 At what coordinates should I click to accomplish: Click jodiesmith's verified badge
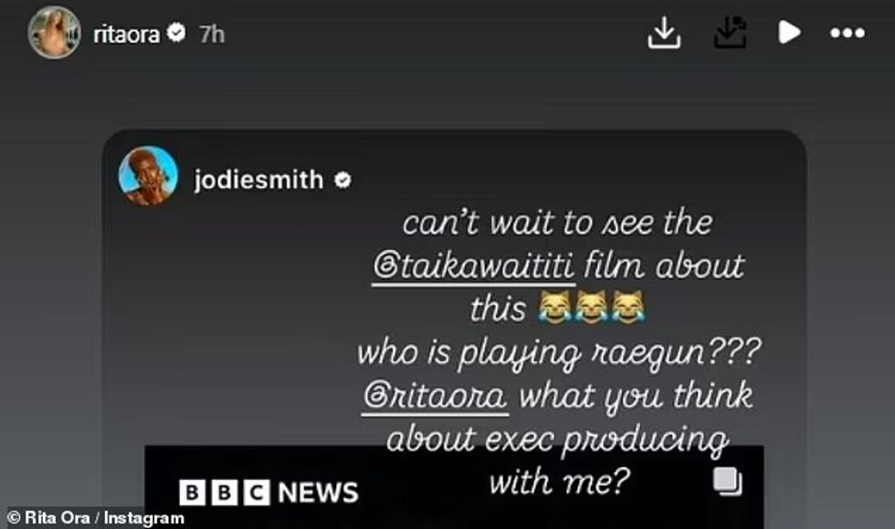click(342, 181)
